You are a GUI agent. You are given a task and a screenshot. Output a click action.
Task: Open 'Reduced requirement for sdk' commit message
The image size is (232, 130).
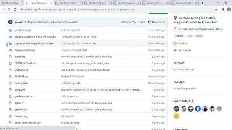point(101,90)
